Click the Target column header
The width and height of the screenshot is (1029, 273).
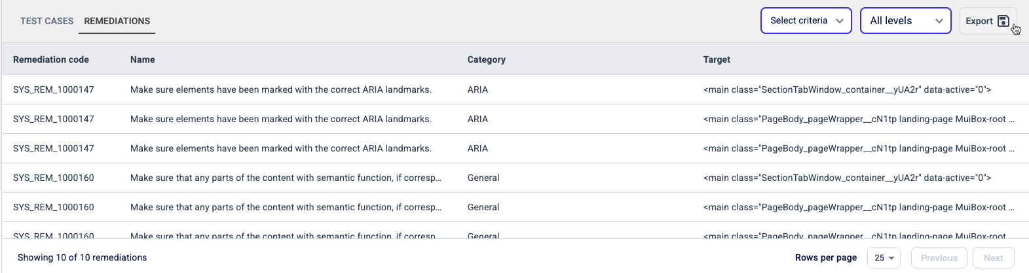717,59
